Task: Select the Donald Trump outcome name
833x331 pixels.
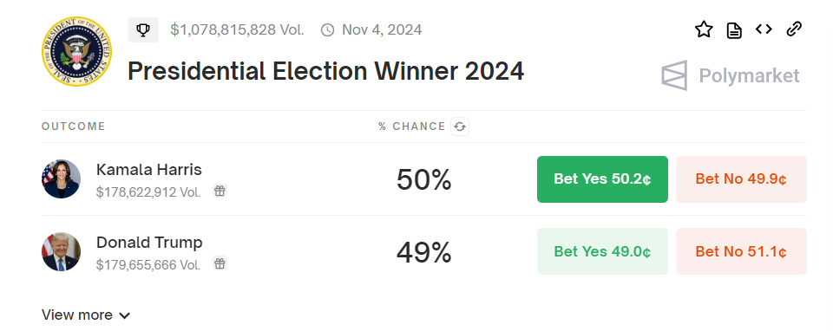Action: pos(149,243)
